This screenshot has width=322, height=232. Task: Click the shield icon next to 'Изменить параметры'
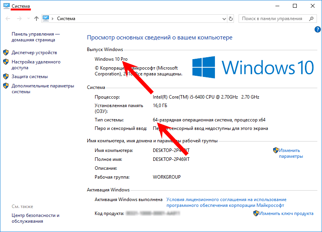tap(275, 150)
